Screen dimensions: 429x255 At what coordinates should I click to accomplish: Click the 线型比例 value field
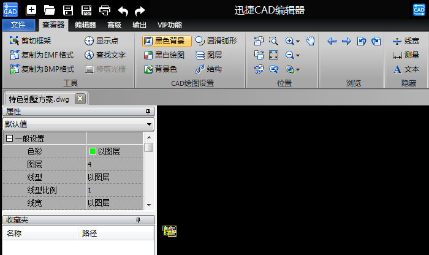115,190
